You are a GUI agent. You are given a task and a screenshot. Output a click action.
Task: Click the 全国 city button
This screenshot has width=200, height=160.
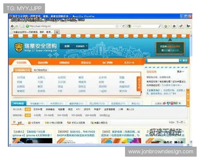pos(67,46)
